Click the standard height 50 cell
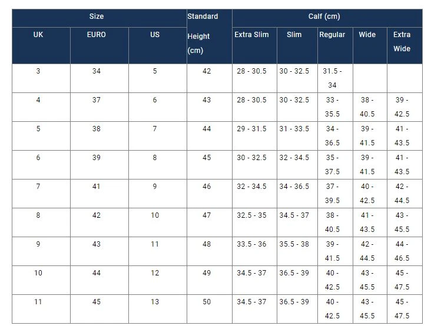The width and height of the screenshot is (431, 329). [x=207, y=302]
